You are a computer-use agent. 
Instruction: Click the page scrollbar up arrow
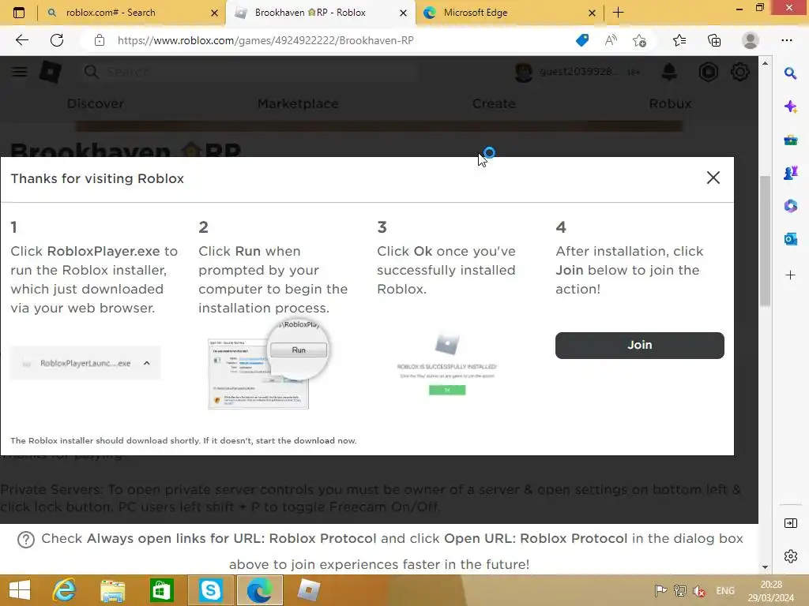coord(765,63)
